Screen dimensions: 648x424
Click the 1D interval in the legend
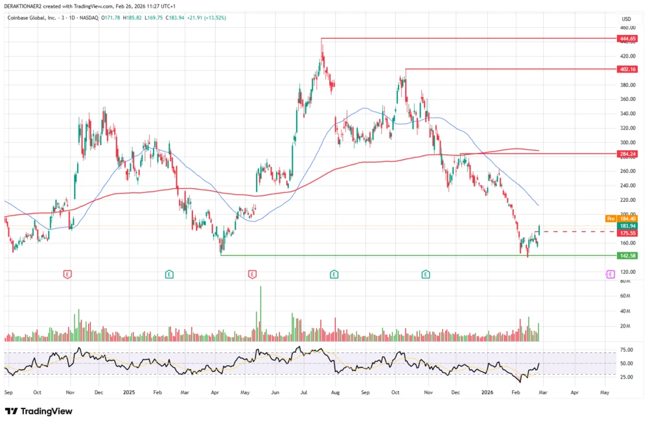click(73, 19)
